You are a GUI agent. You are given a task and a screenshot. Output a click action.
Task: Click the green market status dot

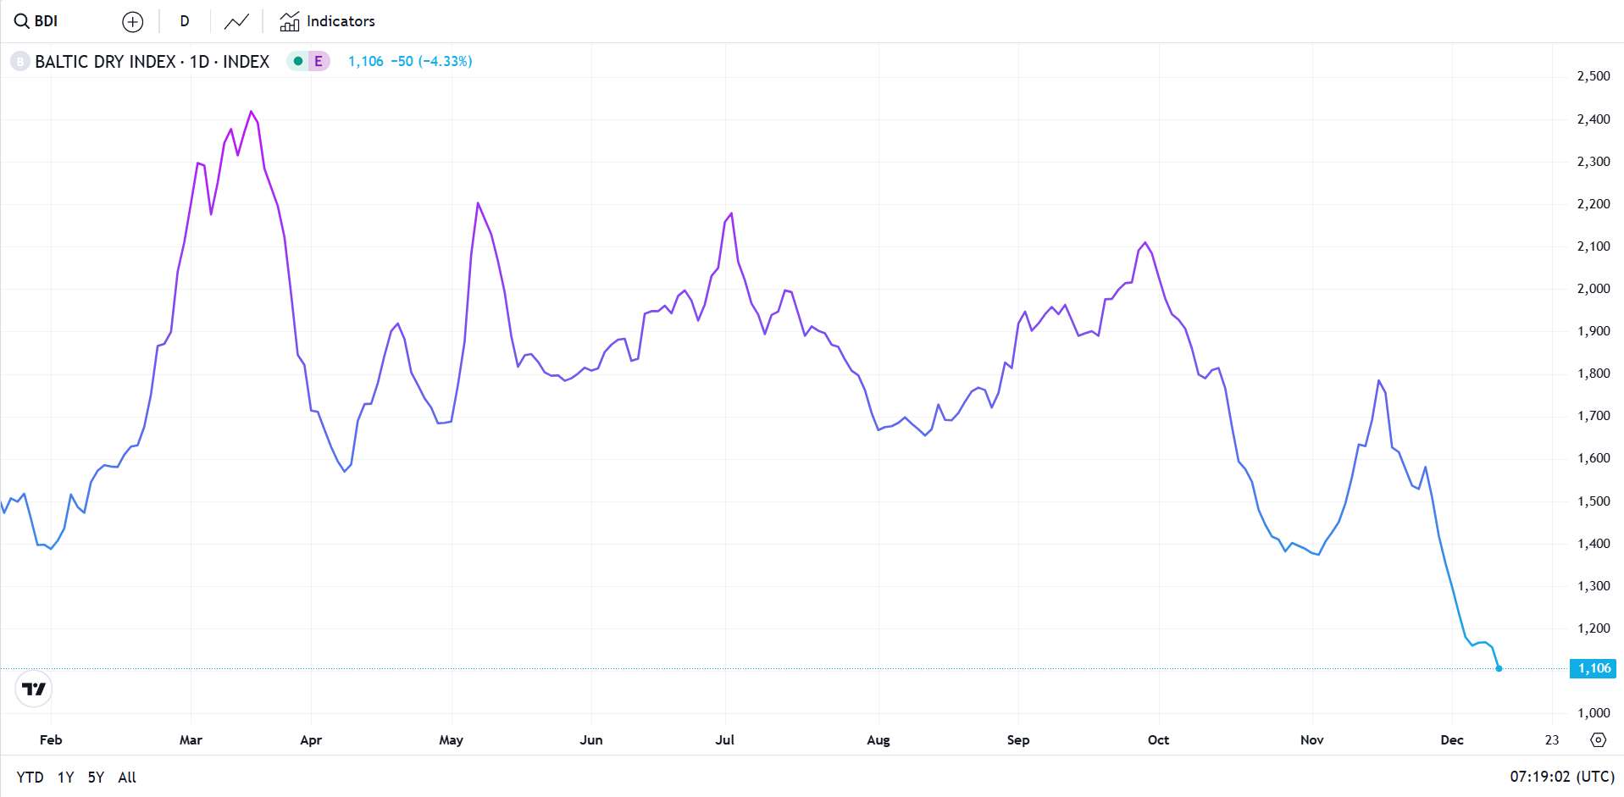(x=297, y=61)
